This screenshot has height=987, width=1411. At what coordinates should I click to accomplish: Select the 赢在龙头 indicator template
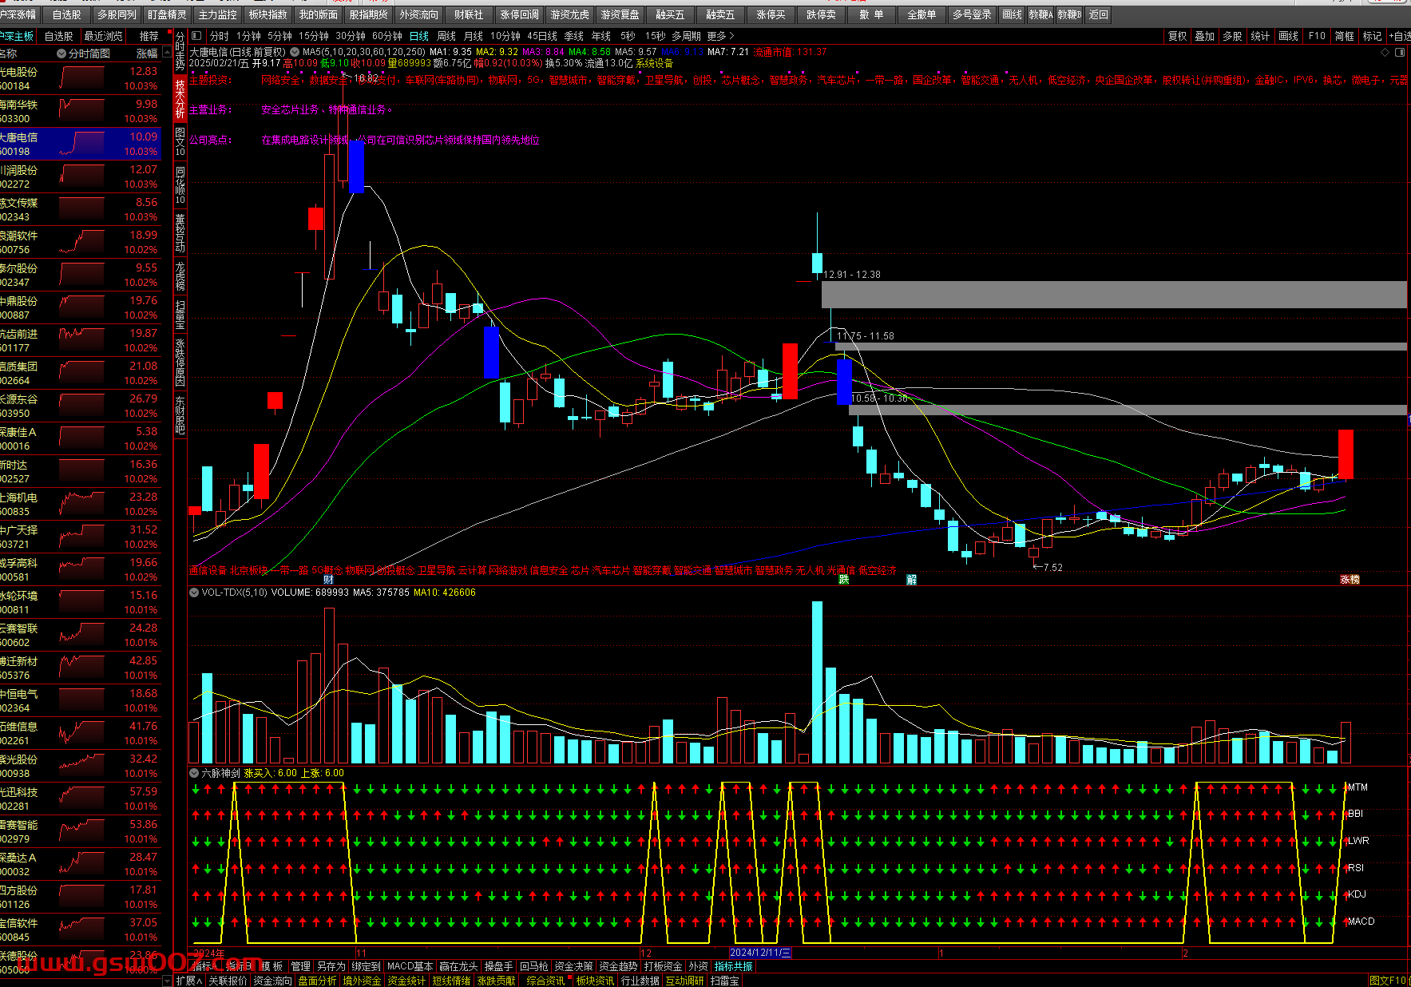pyautogui.click(x=458, y=966)
